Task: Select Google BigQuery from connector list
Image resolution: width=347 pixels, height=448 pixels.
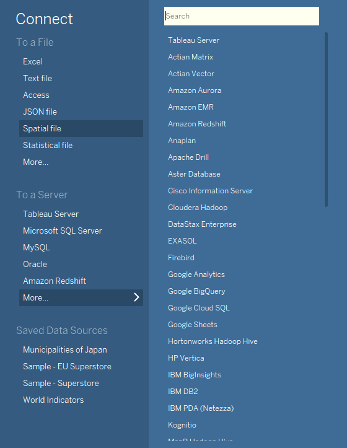Action: tap(196, 291)
